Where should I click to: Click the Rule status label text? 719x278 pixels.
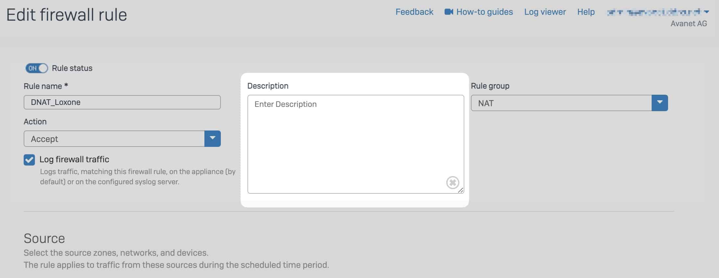coord(72,68)
